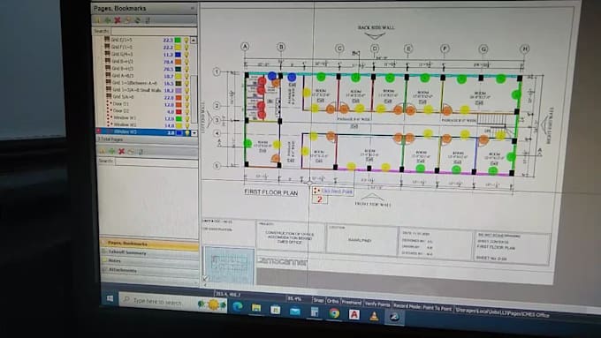The image size is (601, 338).
Task: Click the blue swatch on the Window W3 row
Action: point(179,133)
